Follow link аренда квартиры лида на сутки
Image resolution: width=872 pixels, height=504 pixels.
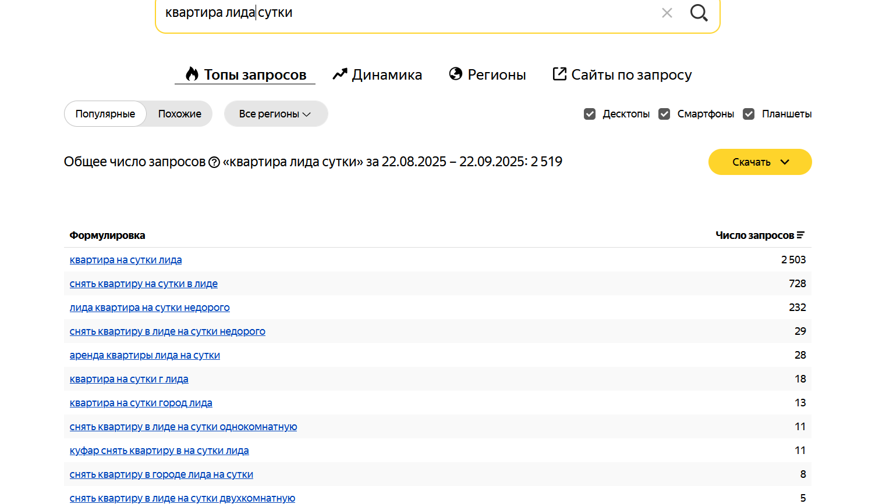click(145, 355)
